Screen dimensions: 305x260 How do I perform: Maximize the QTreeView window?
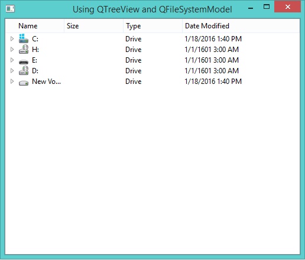pos(267,7)
